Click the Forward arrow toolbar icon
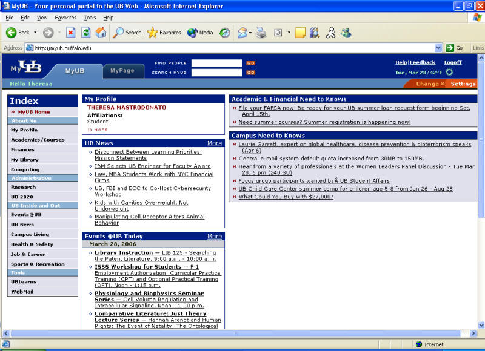The image size is (485, 351). 48,33
